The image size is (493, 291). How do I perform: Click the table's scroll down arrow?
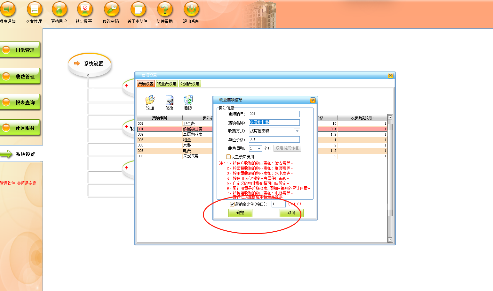390,239
